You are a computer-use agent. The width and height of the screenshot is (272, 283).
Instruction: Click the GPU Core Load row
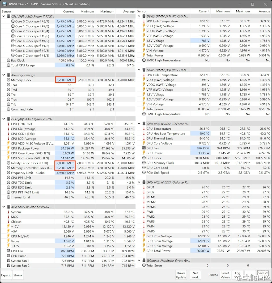click(204, 168)
